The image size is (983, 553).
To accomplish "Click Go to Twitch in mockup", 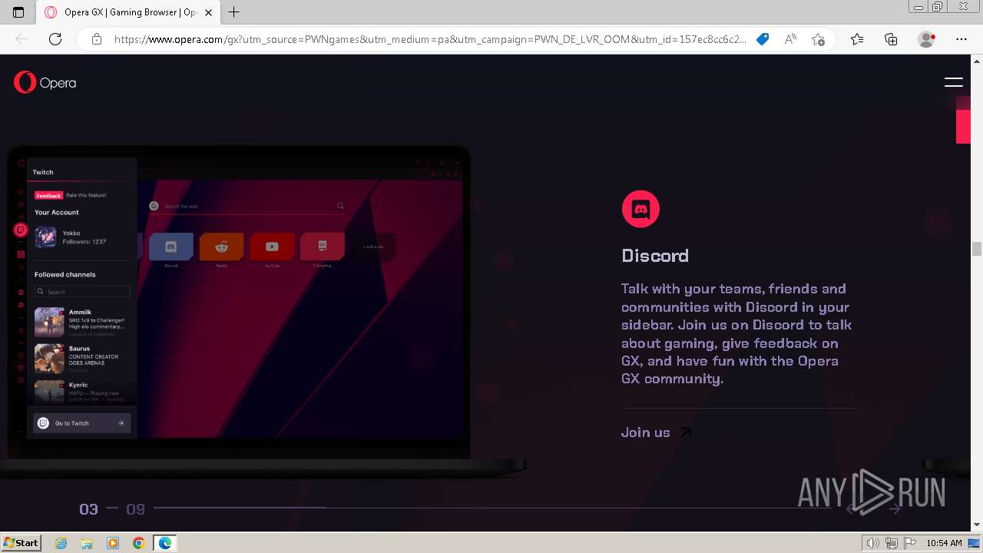I will 82,423.
